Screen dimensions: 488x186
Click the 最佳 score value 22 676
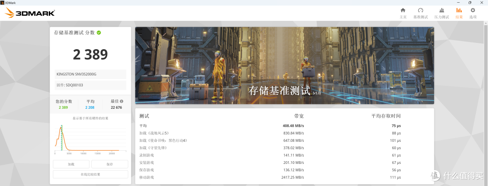[x=117, y=107]
